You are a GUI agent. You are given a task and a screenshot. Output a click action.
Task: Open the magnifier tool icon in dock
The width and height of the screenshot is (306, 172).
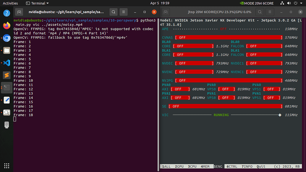tap(7, 112)
